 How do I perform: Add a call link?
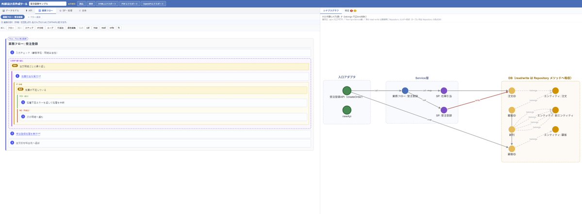click(88, 28)
